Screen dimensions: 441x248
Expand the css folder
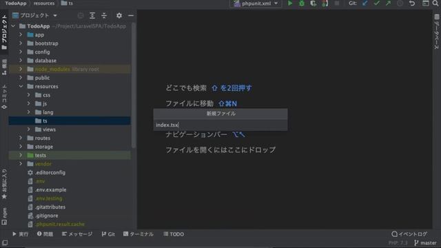click(x=29, y=95)
